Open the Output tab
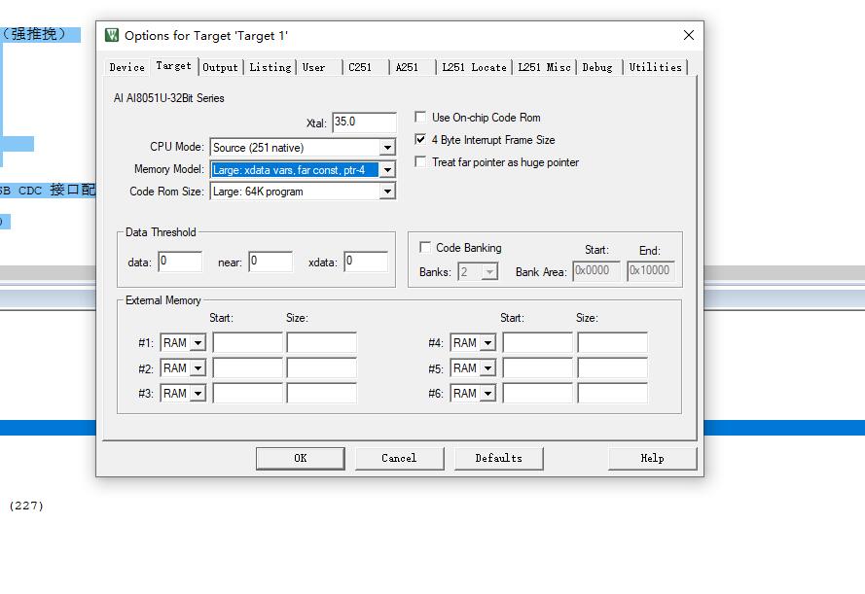The height and width of the screenshot is (594, 865). (x=220, y=67)
